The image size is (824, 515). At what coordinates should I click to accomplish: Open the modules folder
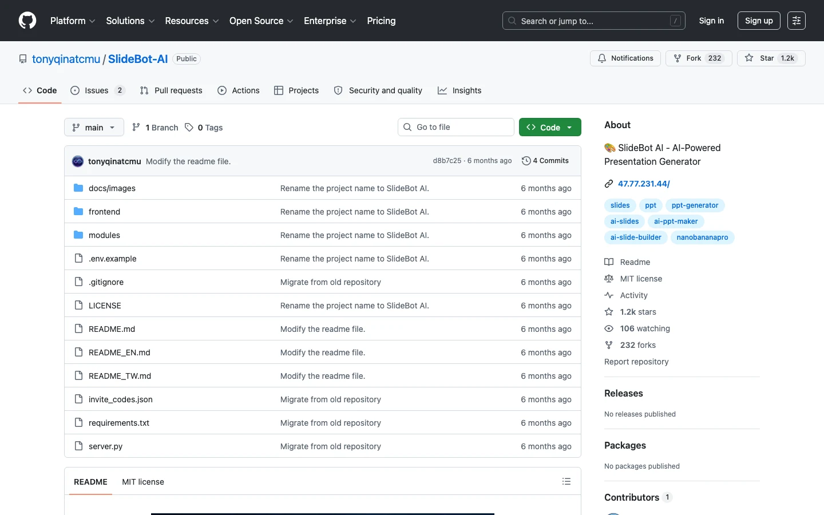tap(104, 235)
